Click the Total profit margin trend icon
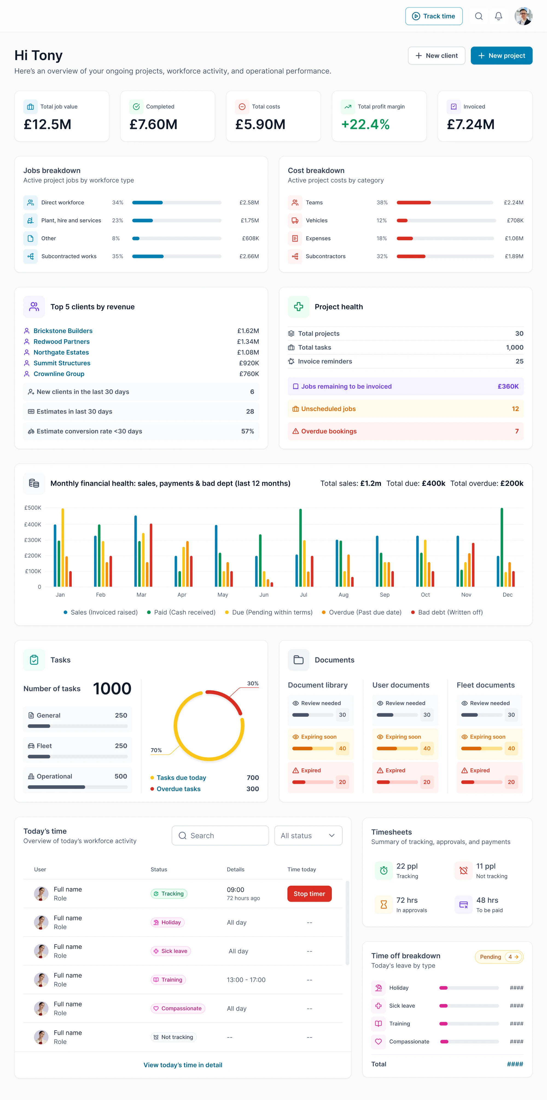The image size is (547, 1100). (x=348, y=107)
